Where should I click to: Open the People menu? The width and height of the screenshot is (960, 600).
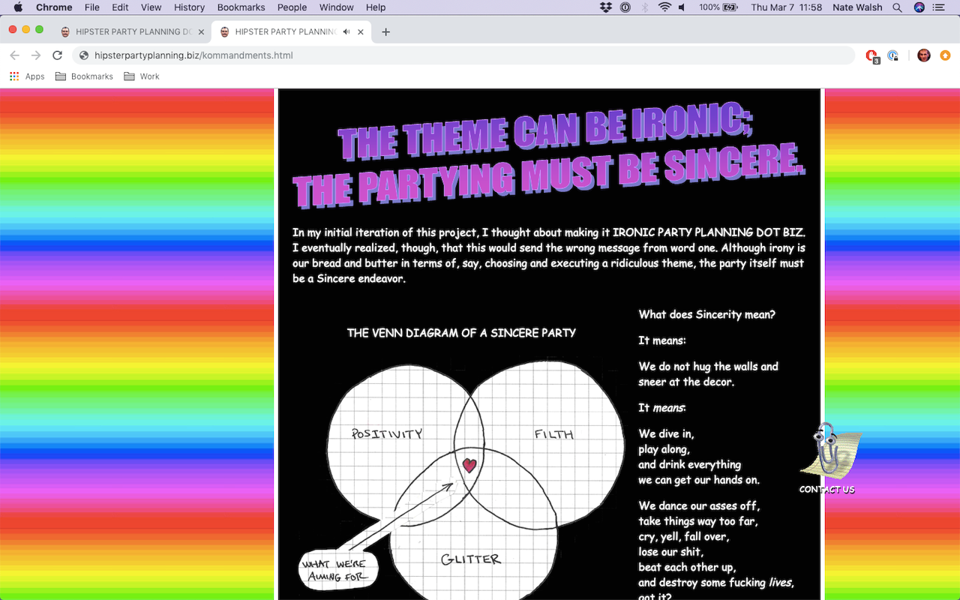[292, 7]
